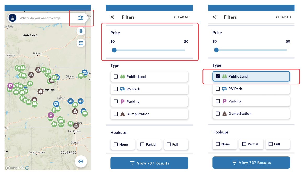Screen dimensions: 304x175
Task: Close the Filters panel with the X
Action: tap(112, 17)
